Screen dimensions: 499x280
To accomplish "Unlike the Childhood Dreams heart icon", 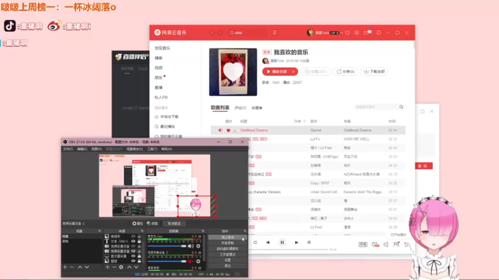I will (x=228, y=130).
